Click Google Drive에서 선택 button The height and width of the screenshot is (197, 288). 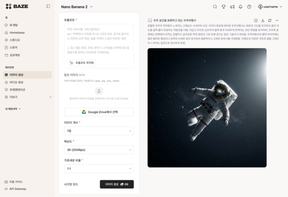point(99,112)
